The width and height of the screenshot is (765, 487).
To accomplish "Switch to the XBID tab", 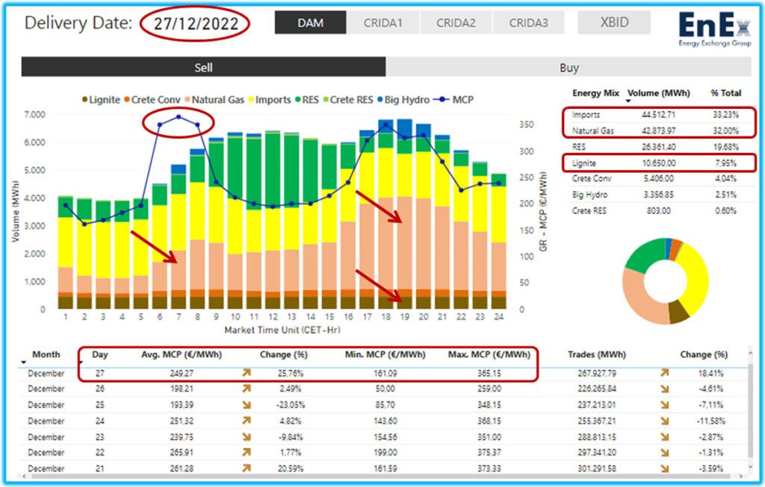I will tap(614, 22).
